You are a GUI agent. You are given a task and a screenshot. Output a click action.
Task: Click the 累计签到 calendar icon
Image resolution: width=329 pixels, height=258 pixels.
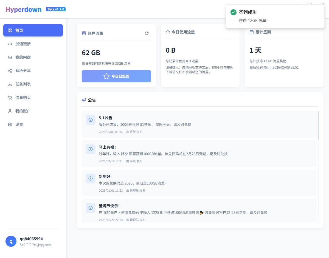[252, 32]
